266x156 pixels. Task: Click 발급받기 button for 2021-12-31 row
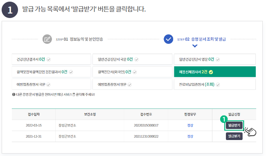pyautogui.click(x=234, y=136)
